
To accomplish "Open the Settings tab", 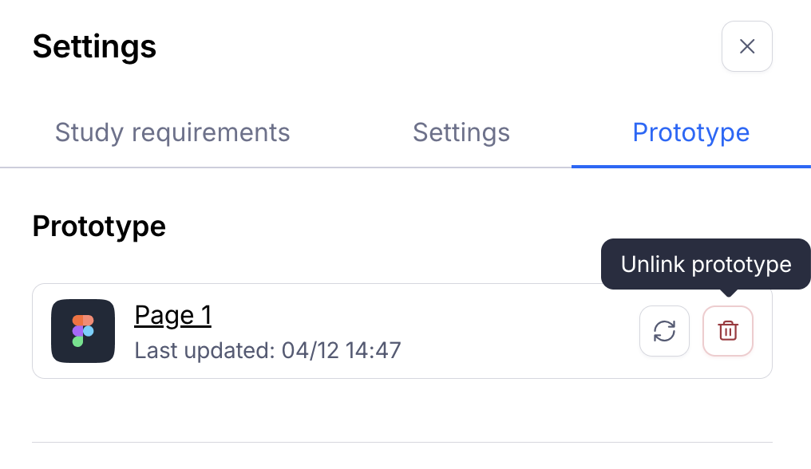I will 461,132.
